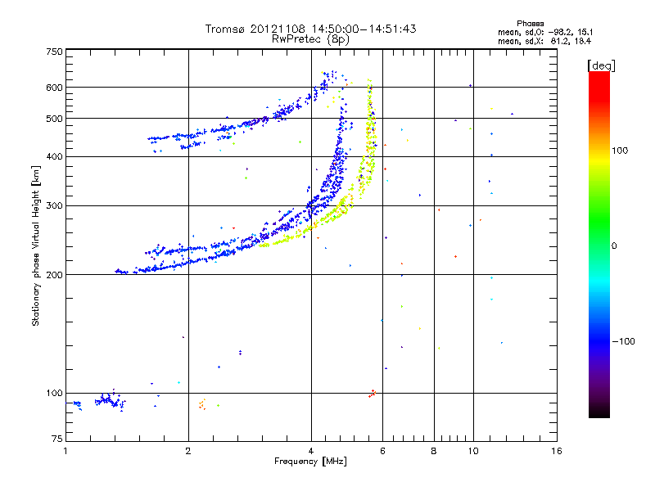655x491 pixels.
Task: Click the x-axis tick label '1'
Action: tap(65, 451)
